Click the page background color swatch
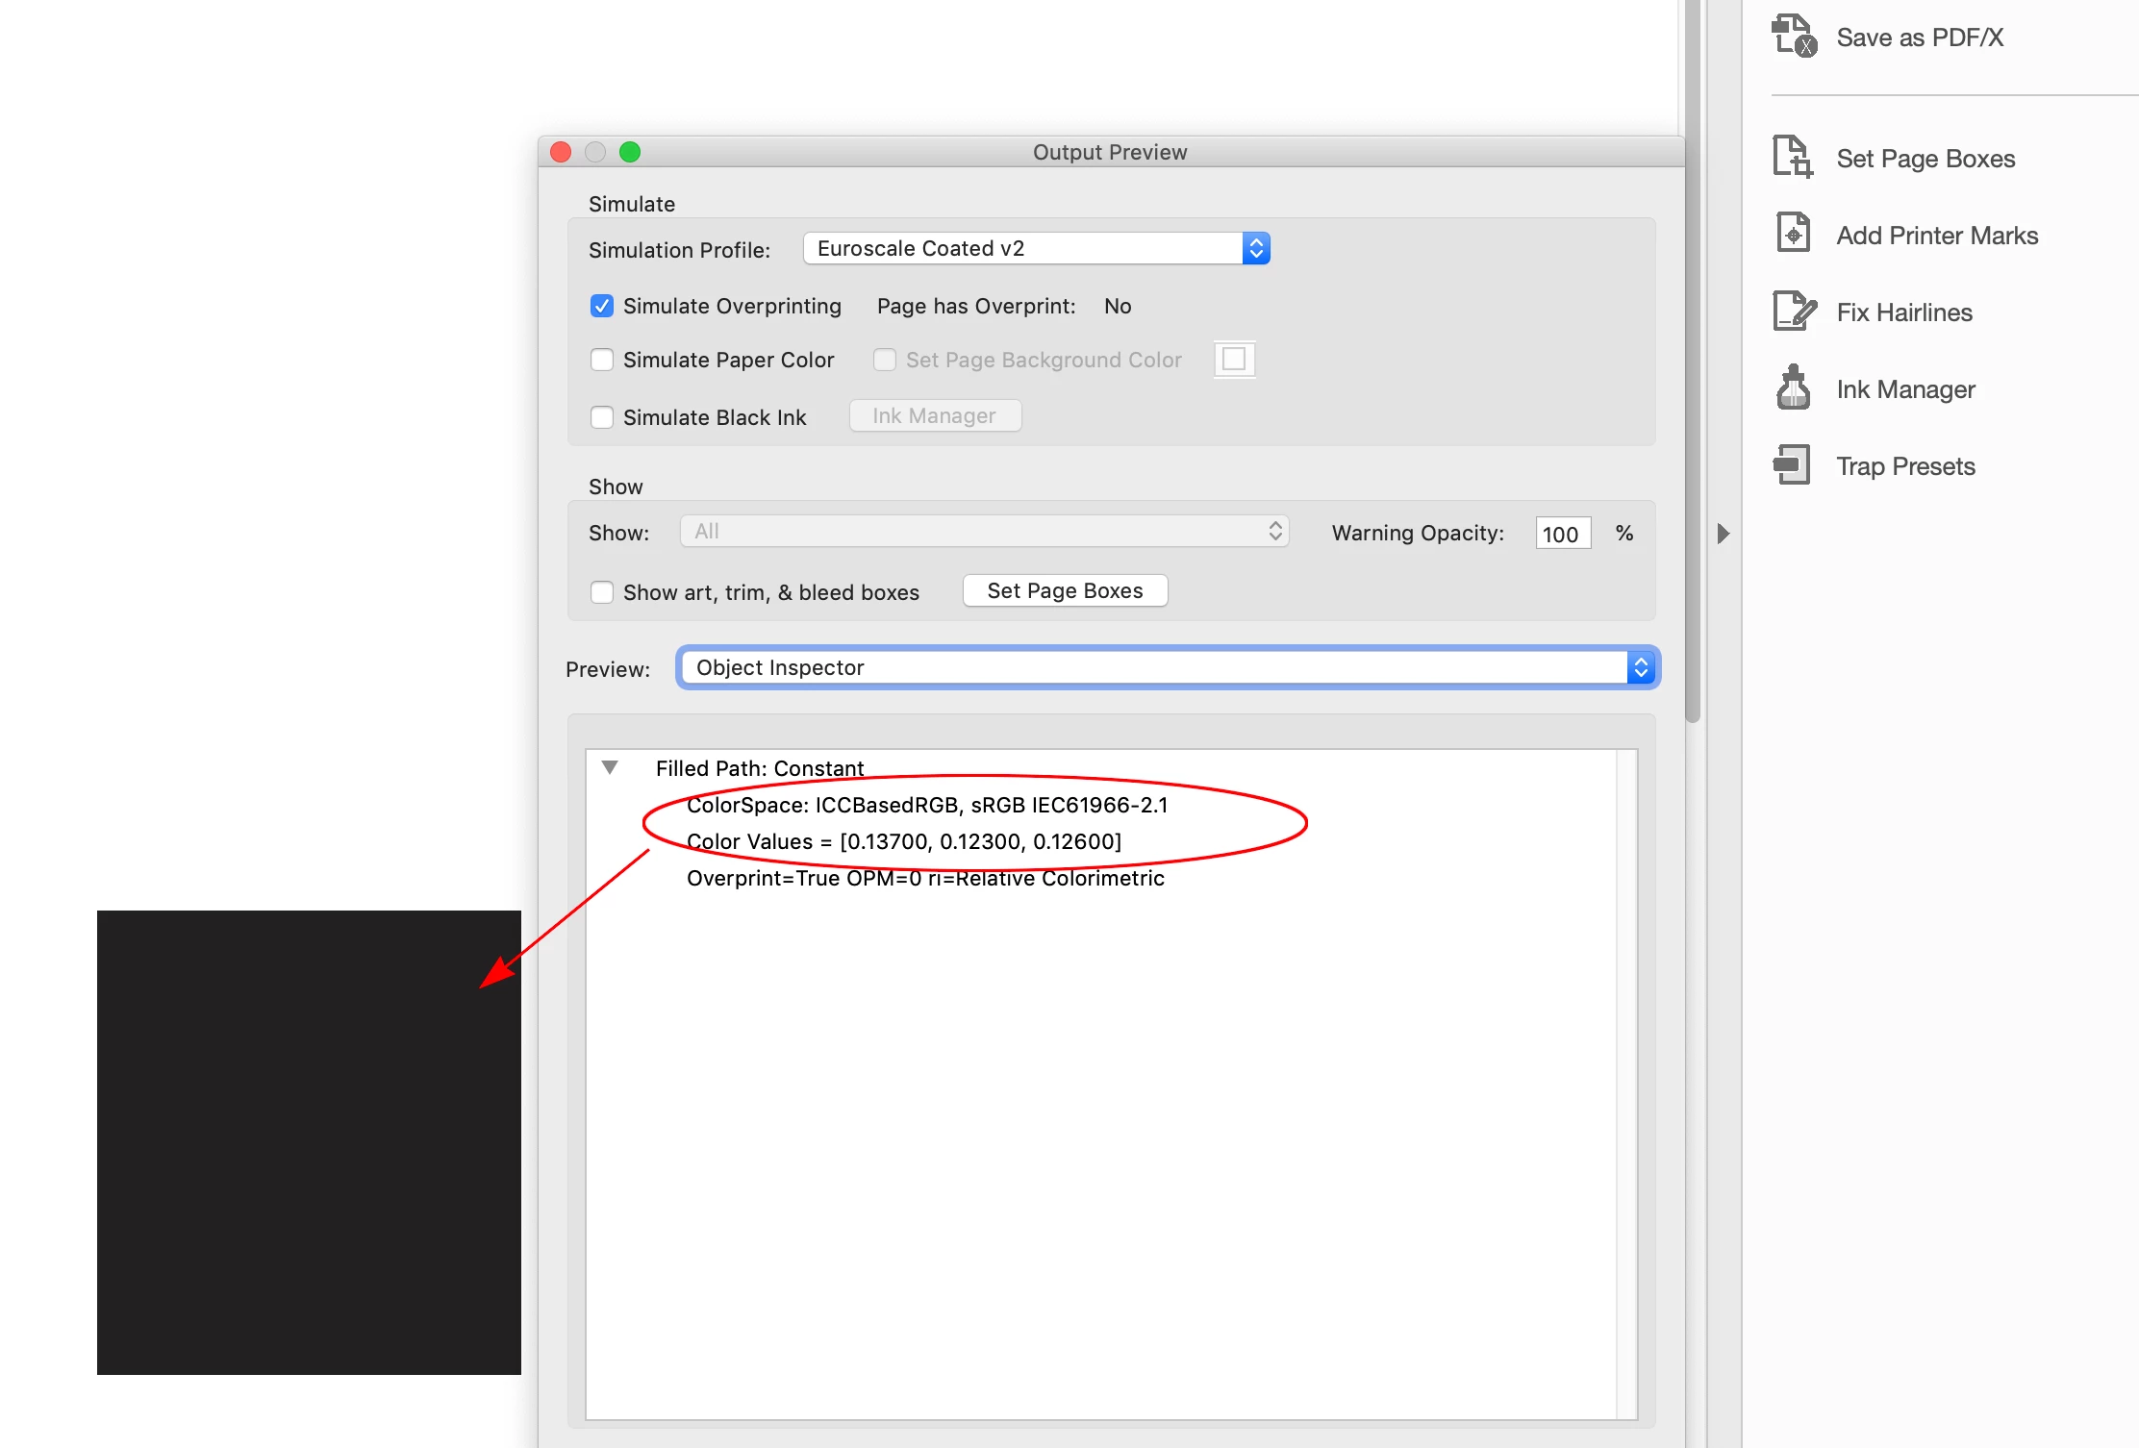 point(1234,360)
